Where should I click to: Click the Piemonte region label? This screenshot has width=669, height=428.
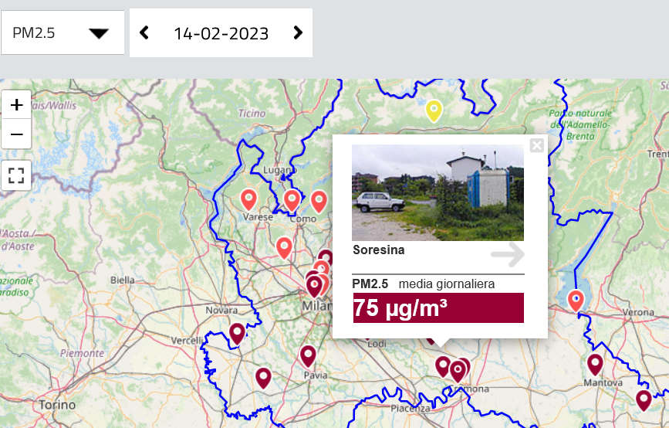82,353
